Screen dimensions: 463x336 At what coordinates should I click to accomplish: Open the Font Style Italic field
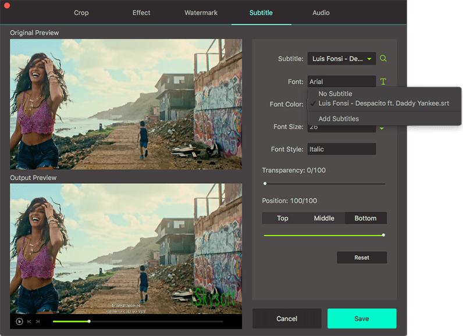coord(341,149)
